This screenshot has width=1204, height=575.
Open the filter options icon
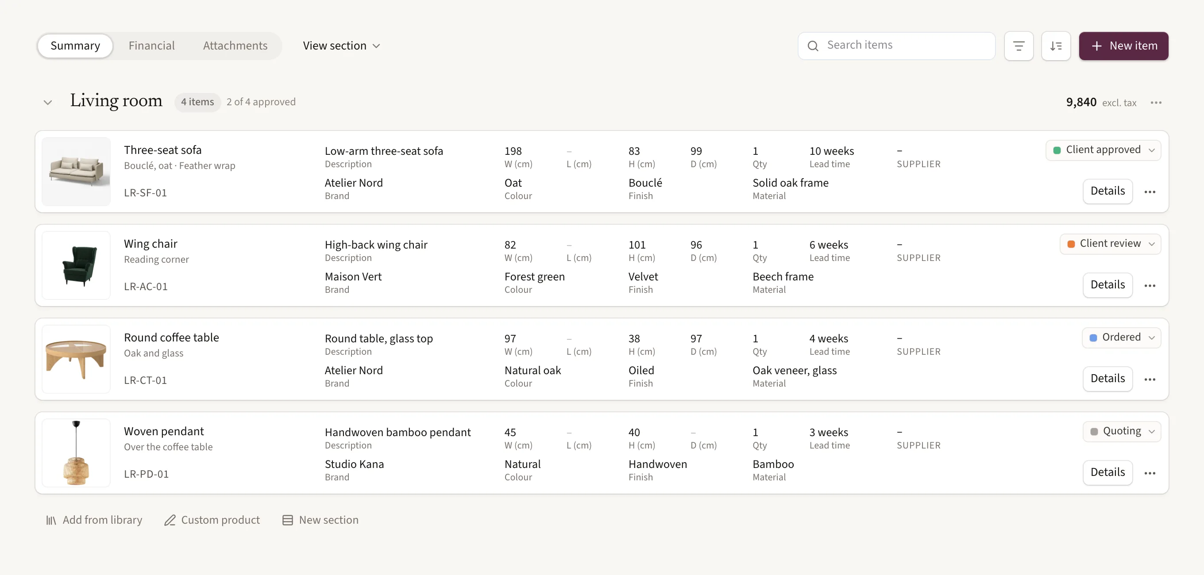point(1019,46)
